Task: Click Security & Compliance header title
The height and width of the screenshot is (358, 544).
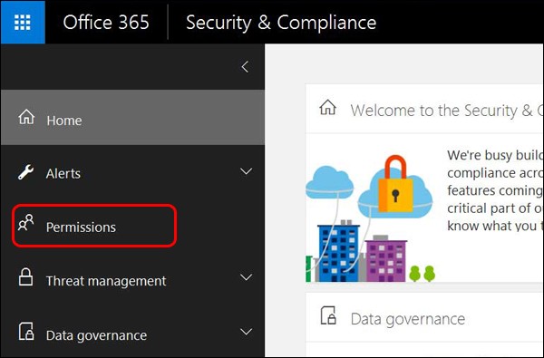Action: tap(281, 23)
